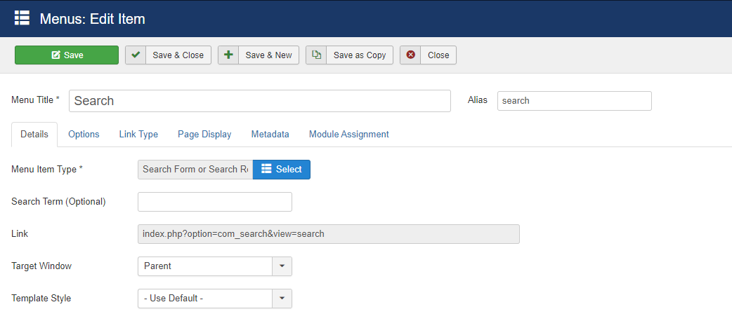Click into the Alias input field
732x335 pixels.
[574, 101]
